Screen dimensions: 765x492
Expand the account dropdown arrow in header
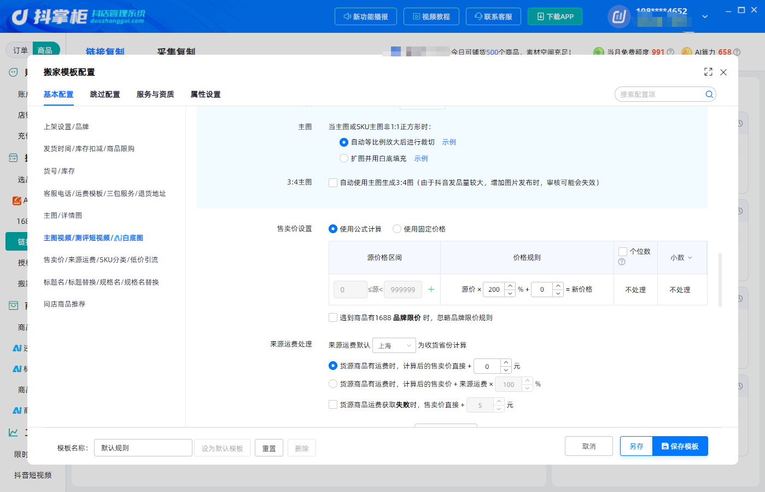(x=705, y=16)
